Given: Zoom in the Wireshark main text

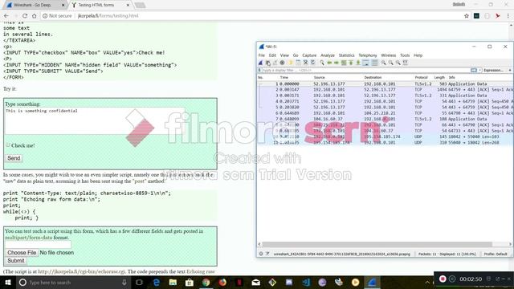Looking at the screenshot, I should (383, 63).
